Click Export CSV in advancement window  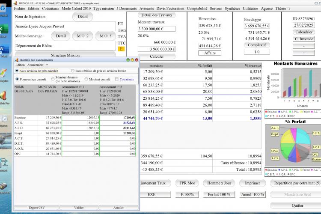click(x=37, y=208)
